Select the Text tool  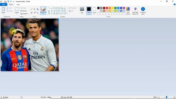click(x=37, y=9)
